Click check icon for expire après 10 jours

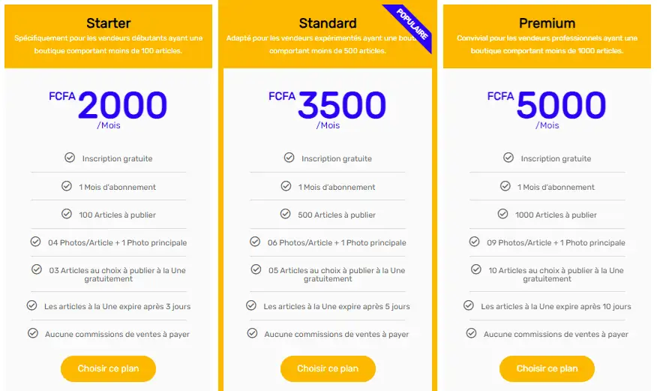click(469, 305)
